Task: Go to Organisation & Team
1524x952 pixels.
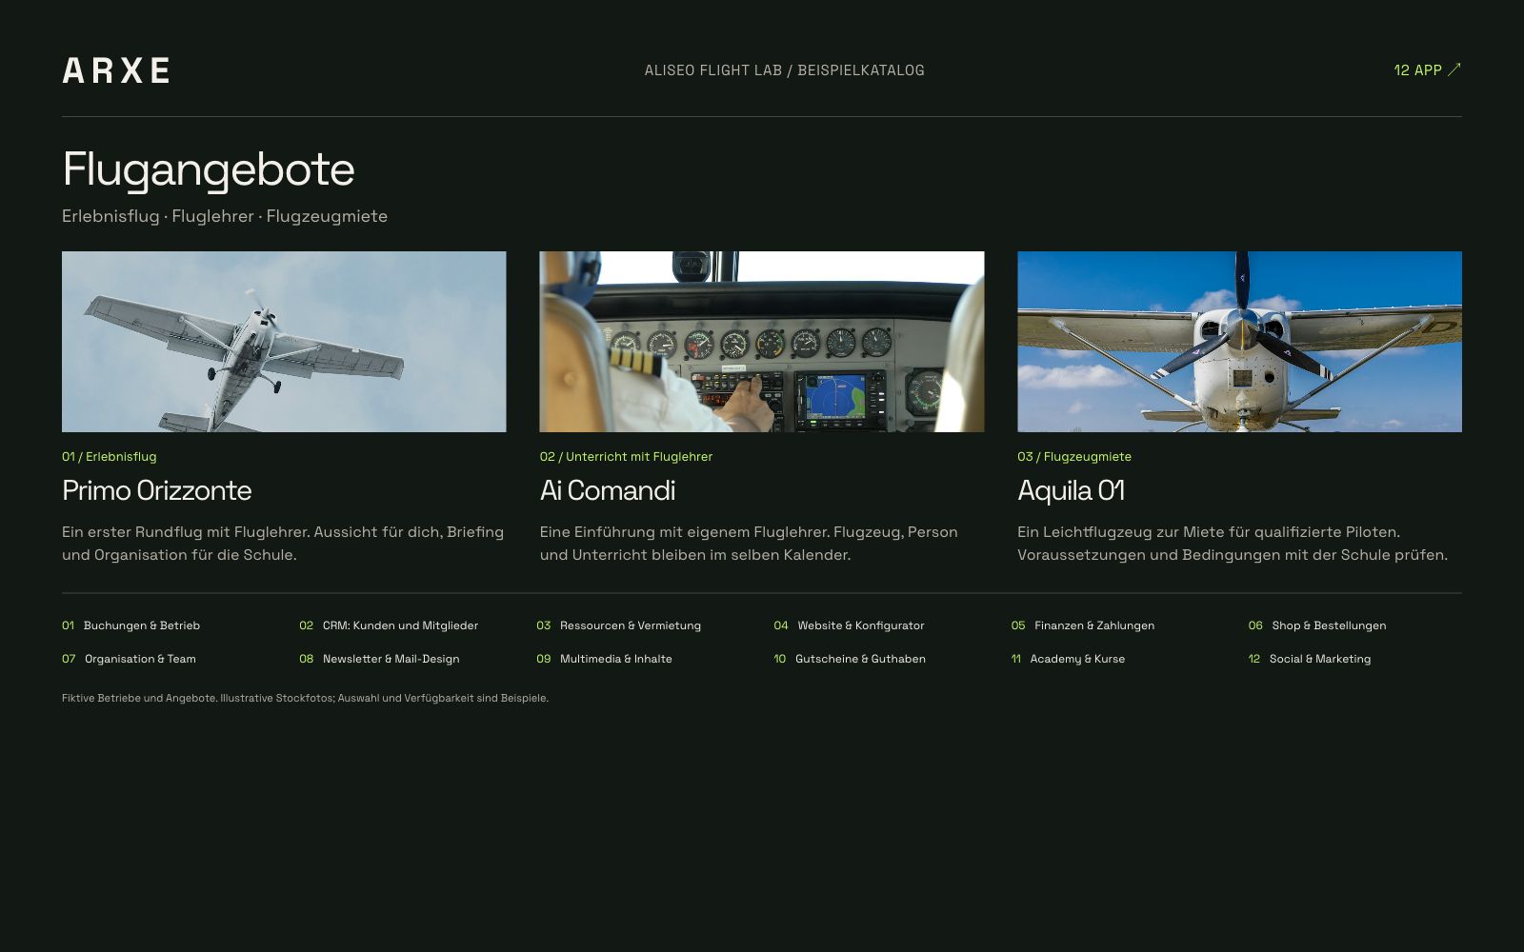Action: (130, 659)
